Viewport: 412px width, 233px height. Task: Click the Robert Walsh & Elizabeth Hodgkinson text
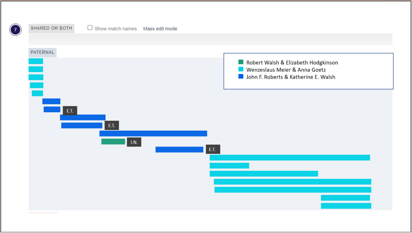292,63
